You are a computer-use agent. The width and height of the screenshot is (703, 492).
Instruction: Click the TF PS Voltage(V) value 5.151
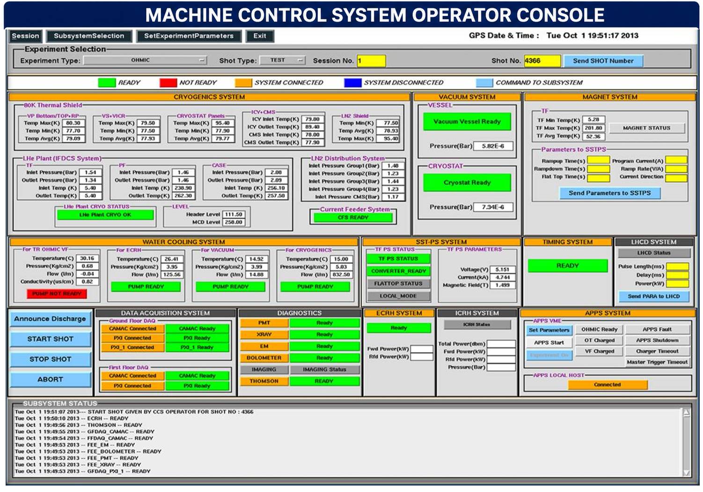coord(502,270)
